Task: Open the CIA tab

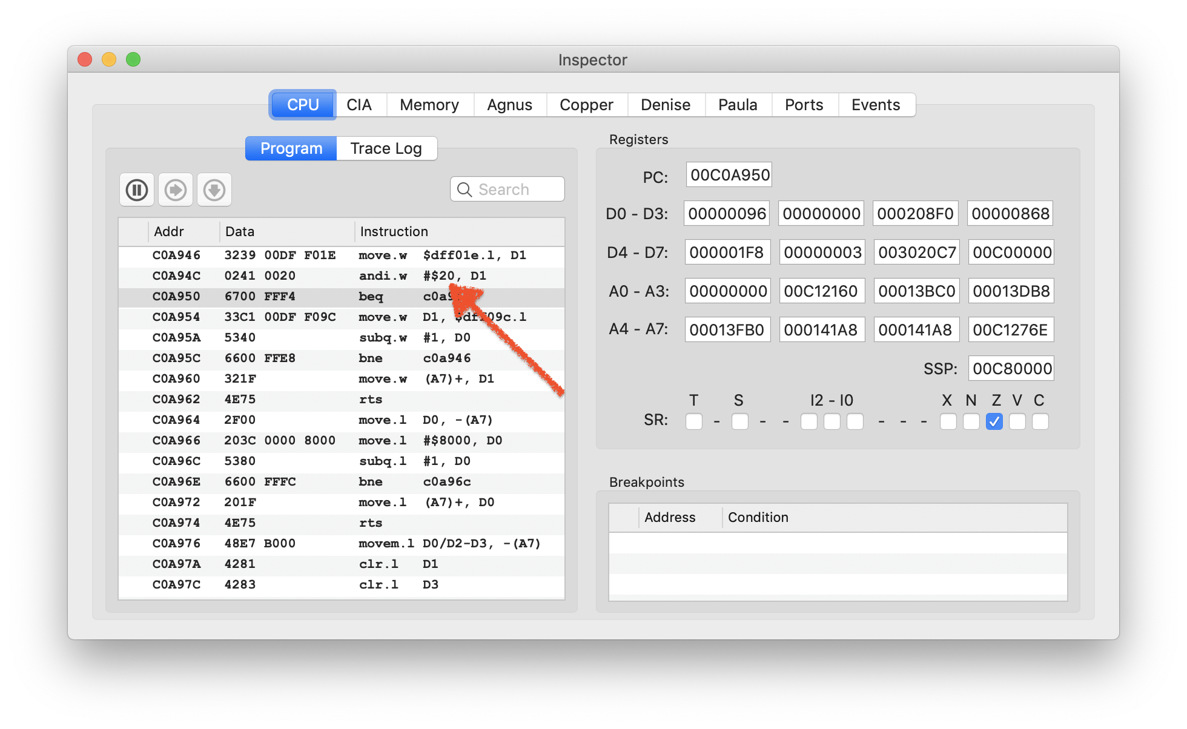Action: coord(359,105)
